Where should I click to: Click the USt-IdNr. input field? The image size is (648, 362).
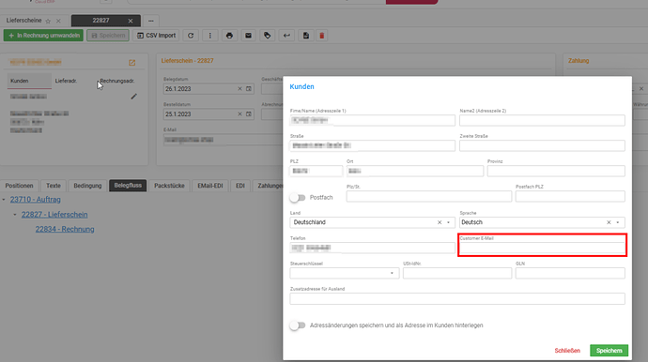pyautogui.click(x=457, y=273)
